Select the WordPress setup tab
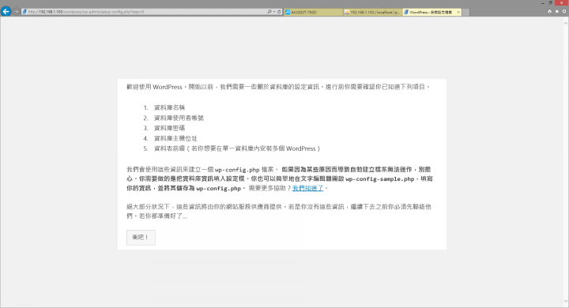This screenshot has width=569, height=308. click(431, 13)
